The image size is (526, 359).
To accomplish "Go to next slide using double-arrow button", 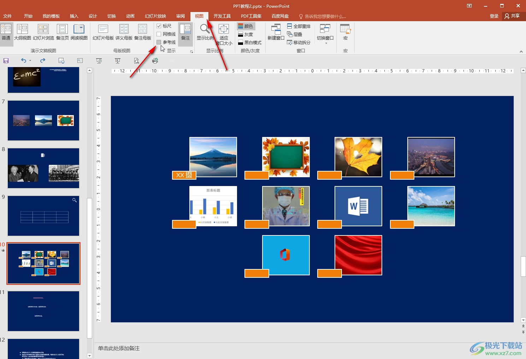I will coord(523,332).
